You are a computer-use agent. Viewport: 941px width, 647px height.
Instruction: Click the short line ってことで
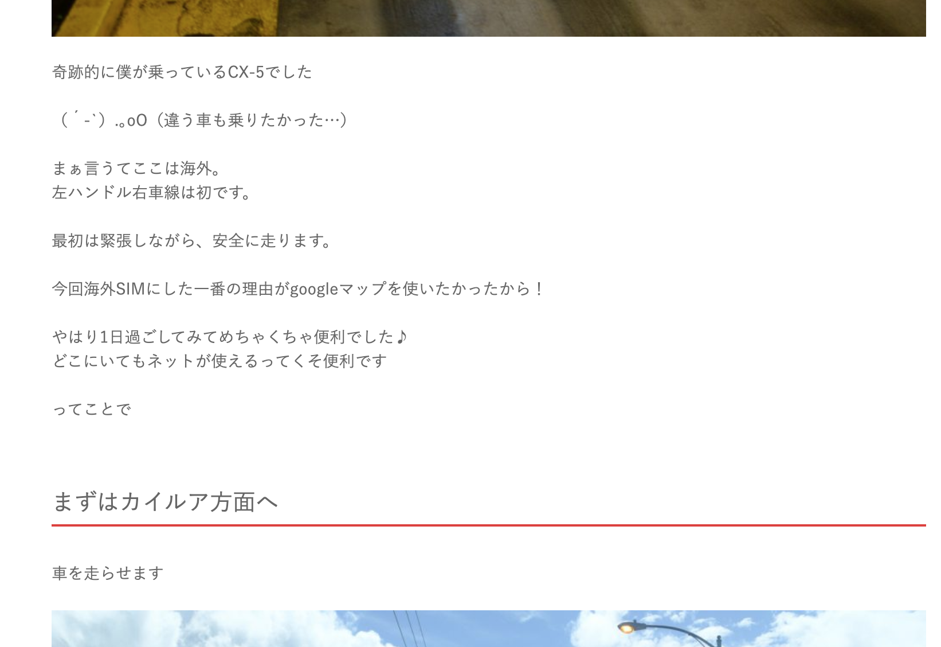coord(92,409)
